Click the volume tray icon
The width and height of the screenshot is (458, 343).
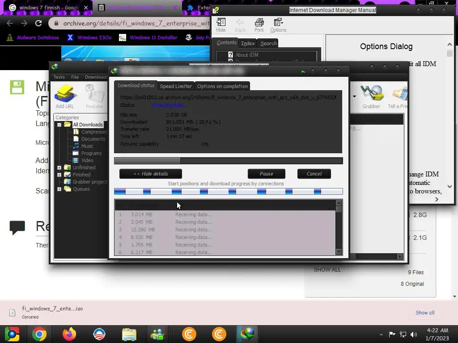click(414, 335)
